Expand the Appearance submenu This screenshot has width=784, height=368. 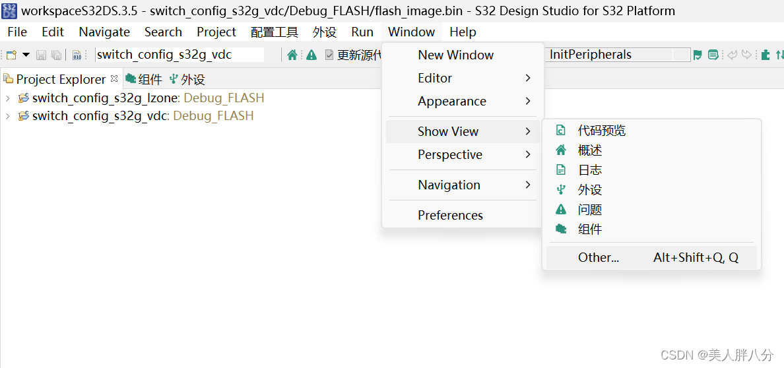click(x=463, y=101)
